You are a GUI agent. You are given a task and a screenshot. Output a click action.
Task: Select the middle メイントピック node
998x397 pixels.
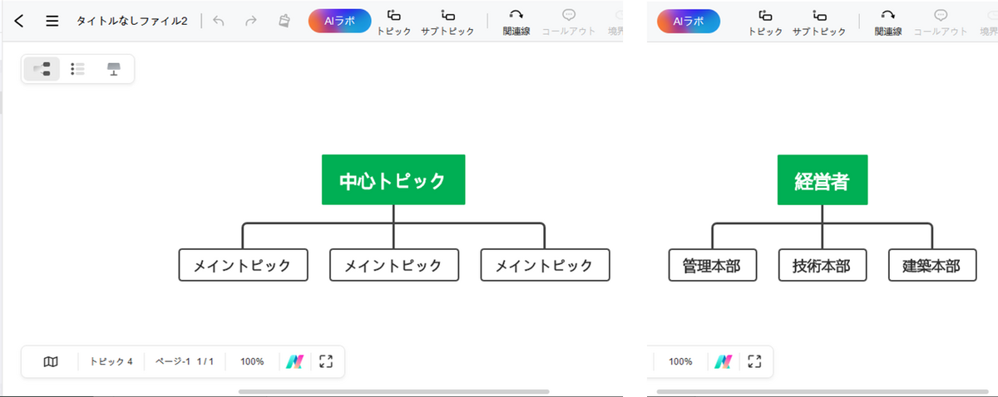tap(393, 265)
